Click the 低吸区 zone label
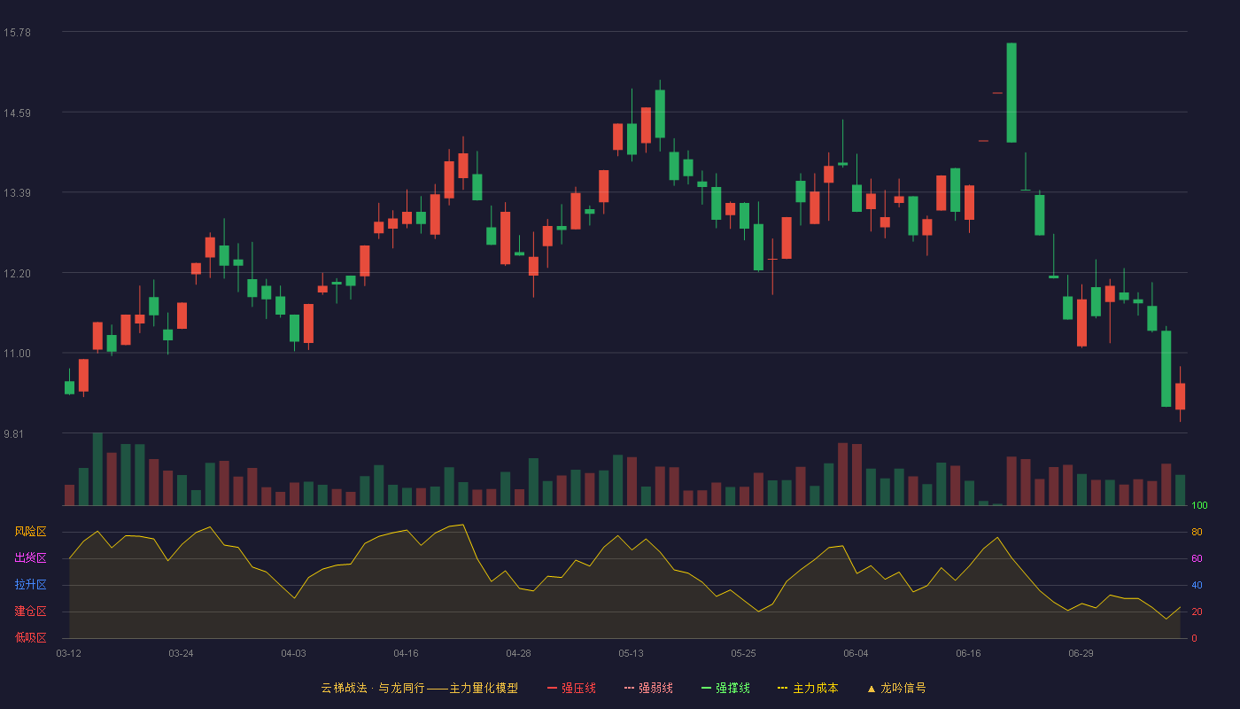1240x709 pixels. 30,637
